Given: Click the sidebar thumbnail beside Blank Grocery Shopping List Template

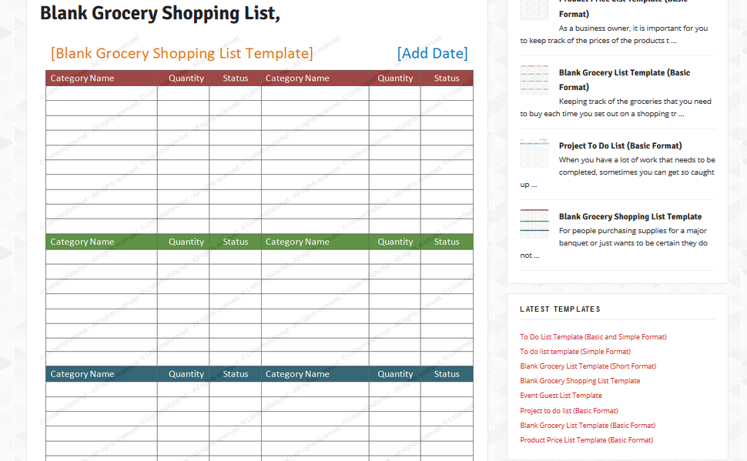Looking at the screenshot, I should (x=534, y=223).
